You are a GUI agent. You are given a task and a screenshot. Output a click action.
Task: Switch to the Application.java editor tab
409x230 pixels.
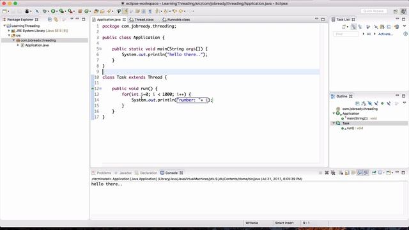pyautogui.click(x=109, y=20)
